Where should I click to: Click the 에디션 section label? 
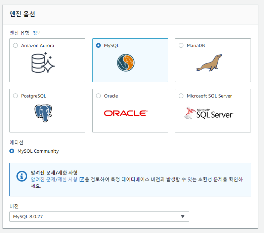tap(16, 143)
